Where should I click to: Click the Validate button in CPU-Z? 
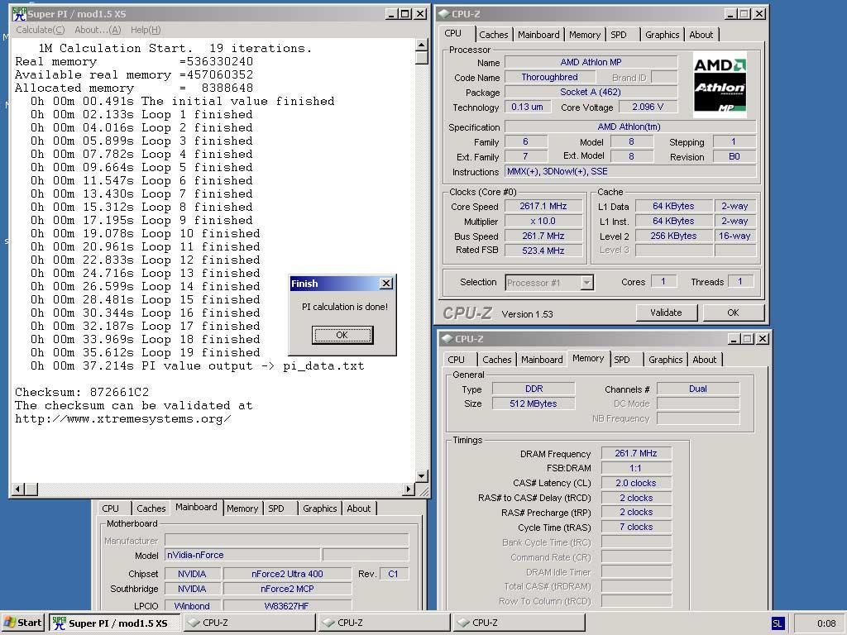coord(666,313)
